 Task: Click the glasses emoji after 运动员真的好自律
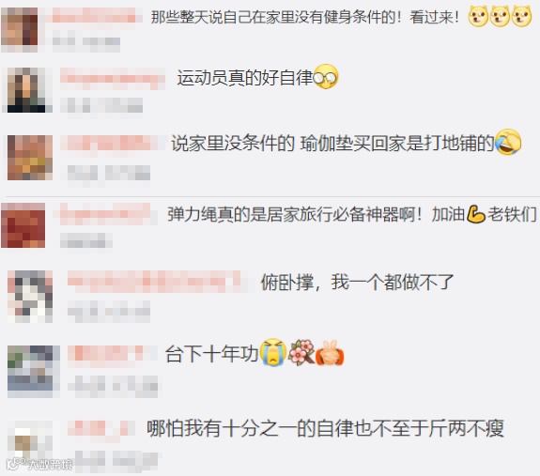[326, 77]
